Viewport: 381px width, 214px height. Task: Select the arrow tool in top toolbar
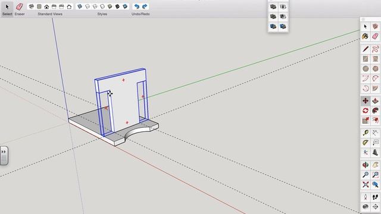(7, 7)
